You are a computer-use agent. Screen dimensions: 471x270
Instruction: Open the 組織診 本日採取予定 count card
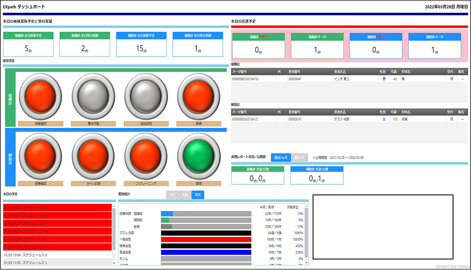[x=28, y=44]
